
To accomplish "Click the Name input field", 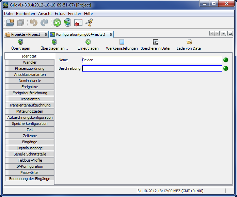I will [152, 60].
